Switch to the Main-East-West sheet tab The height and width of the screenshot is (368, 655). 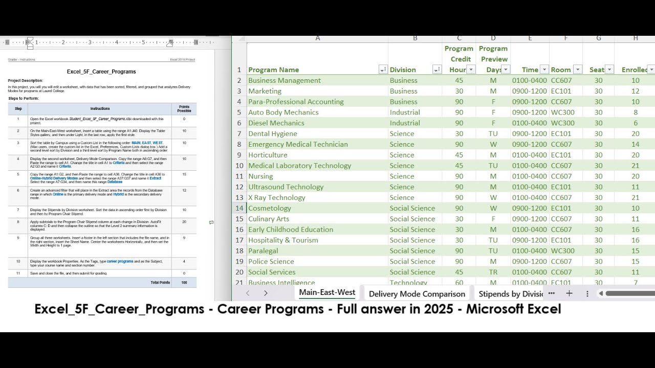(x=327, y=293)
